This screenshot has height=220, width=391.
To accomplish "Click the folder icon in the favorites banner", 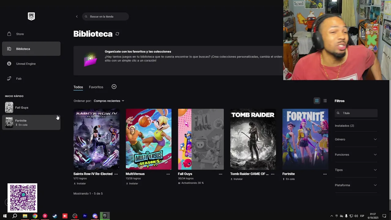I will (x=90, y=60).
